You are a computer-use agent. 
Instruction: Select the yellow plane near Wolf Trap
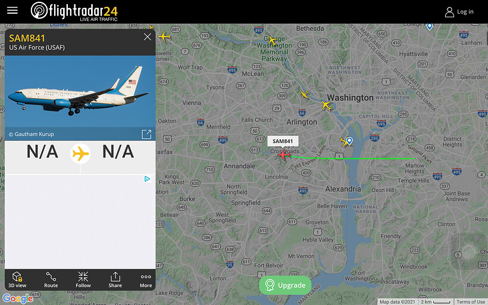[x=164, y=36]
